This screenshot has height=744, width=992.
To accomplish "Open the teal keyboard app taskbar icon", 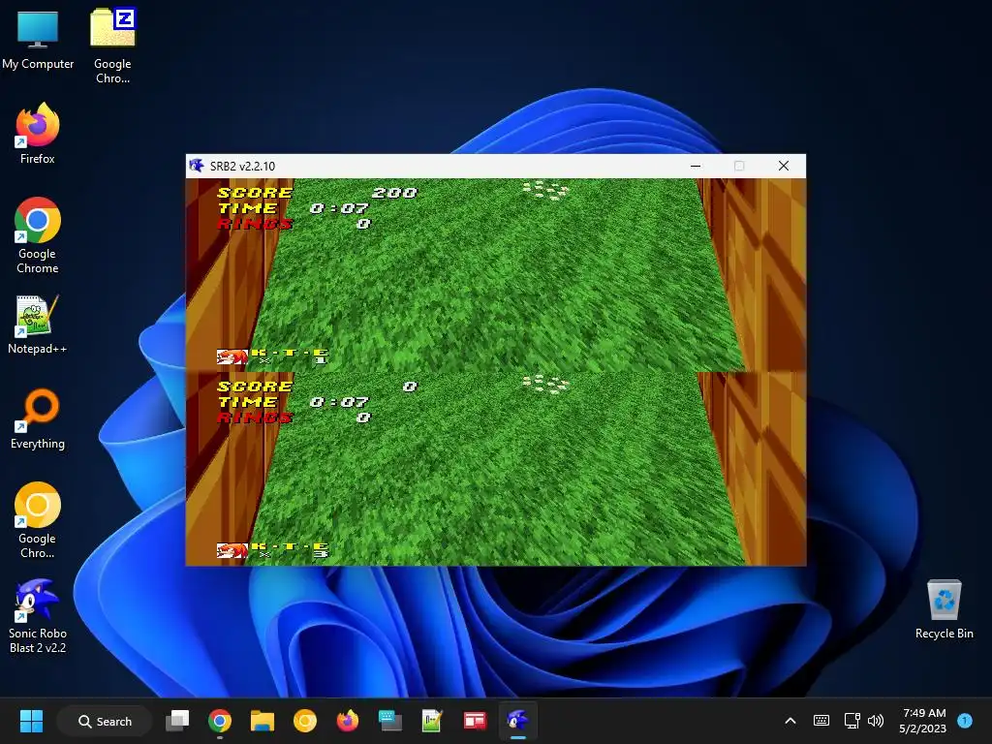I will [389, 721].
